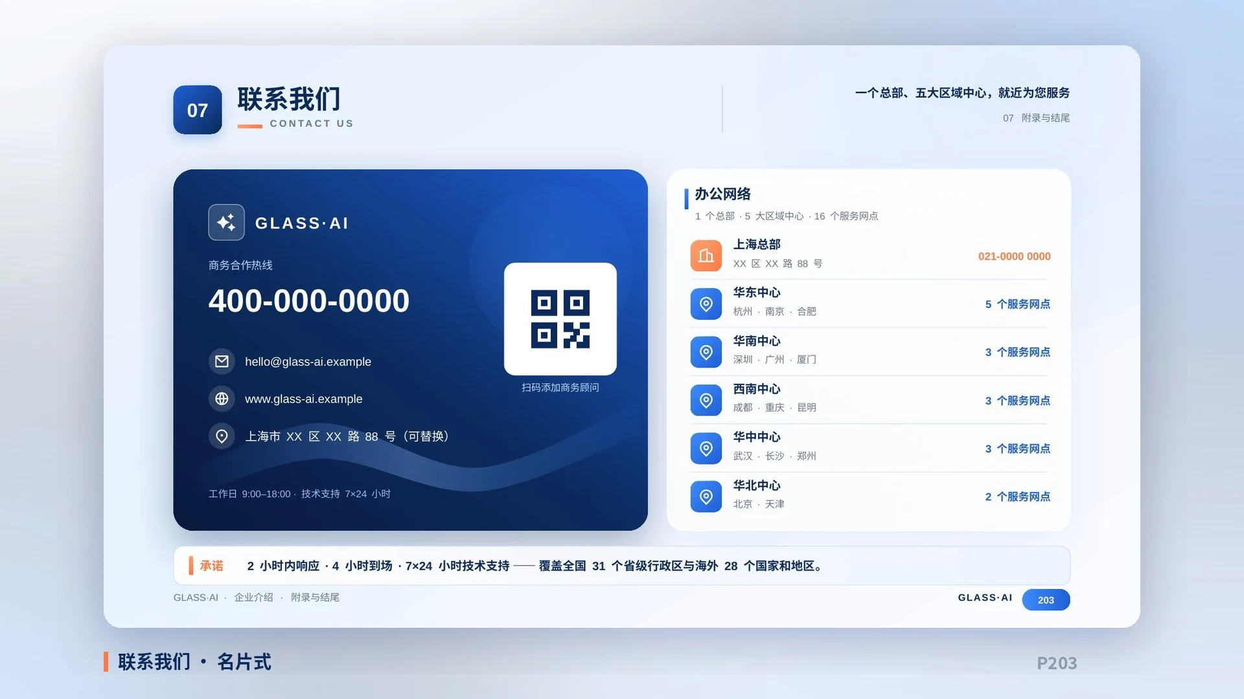Click the 附录与结尾 breadcrumb in footer
The image size is (1244, 699).
click(315, 597)
